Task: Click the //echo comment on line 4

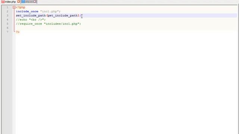Action: pyautogui.click(x=31, y=20)
